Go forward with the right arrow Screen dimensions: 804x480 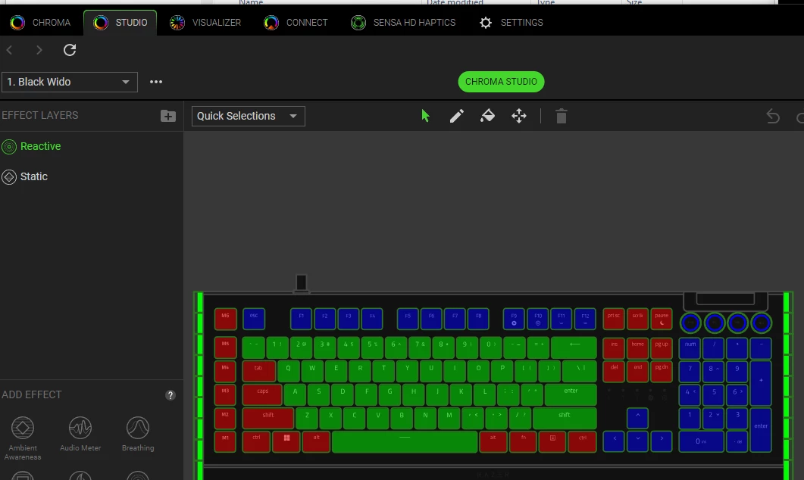(x=39, y=50)
